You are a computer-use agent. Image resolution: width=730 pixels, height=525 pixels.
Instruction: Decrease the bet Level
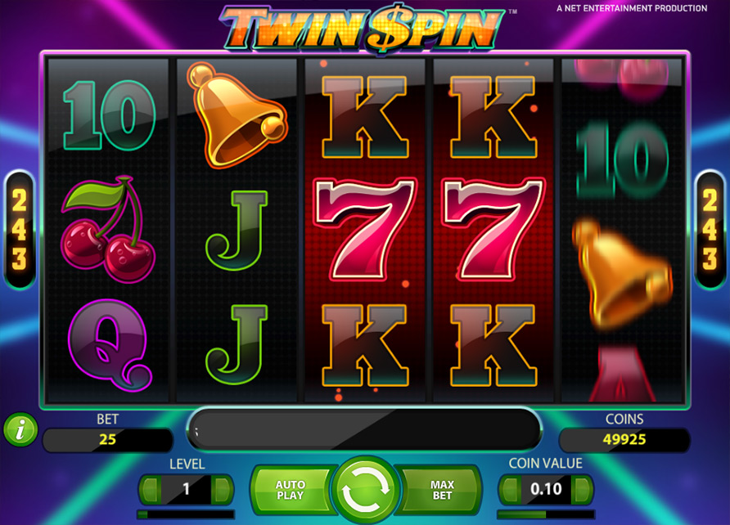click(150, 489)
